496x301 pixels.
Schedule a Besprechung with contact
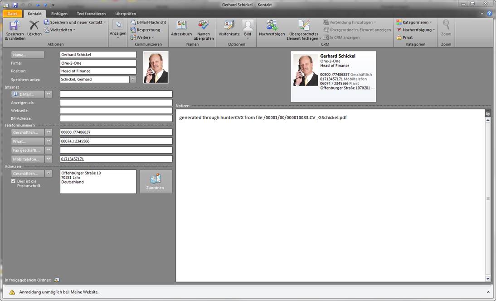145,30
